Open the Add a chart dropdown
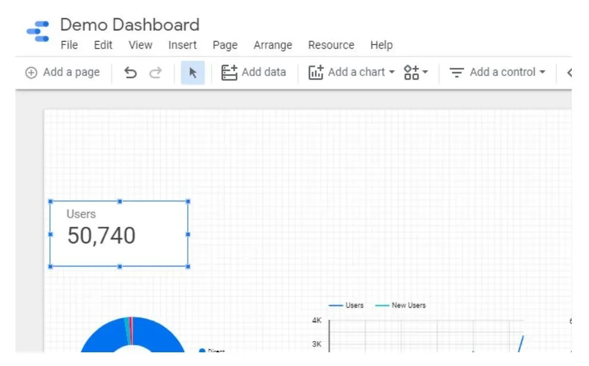The image size is (589, 366). 351,72
